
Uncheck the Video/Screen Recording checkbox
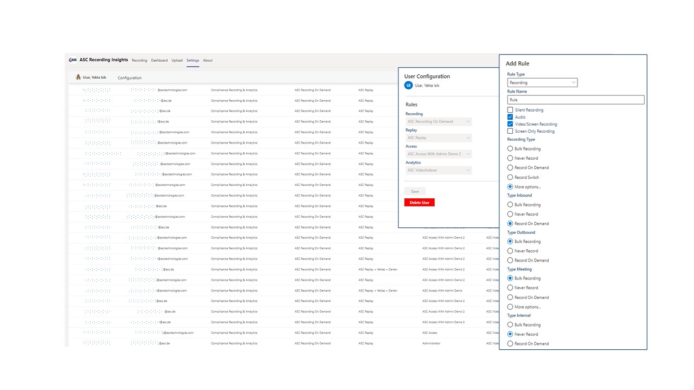point(510,124)
